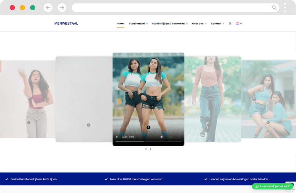Click TikTok icon on two crouching women slide
Image resolution: width=296 pixels, height=193 pixels.
point(268,123)
